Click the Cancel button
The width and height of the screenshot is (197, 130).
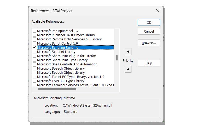click(149, 31)
